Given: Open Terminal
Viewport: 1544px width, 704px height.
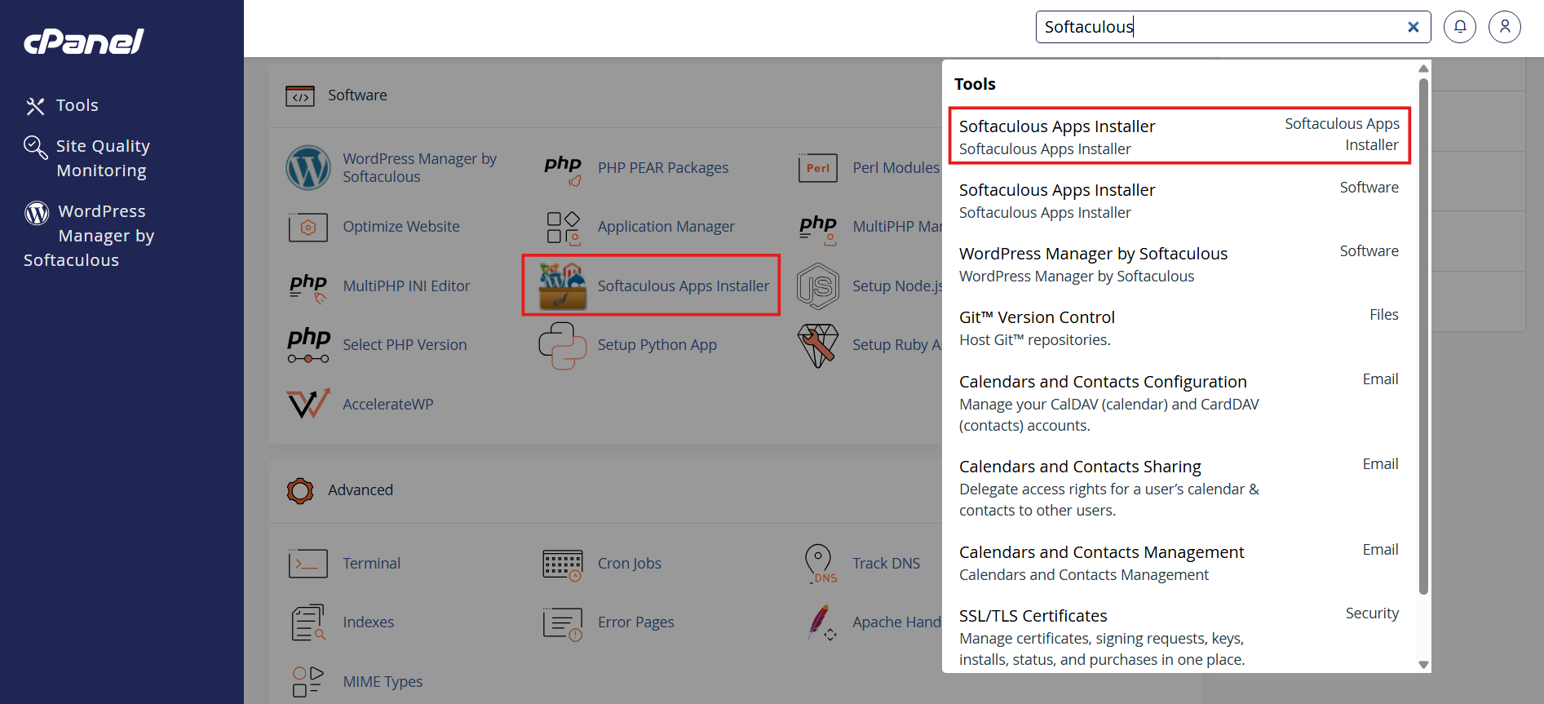Looking at the screenshot, I should point(371,563).
